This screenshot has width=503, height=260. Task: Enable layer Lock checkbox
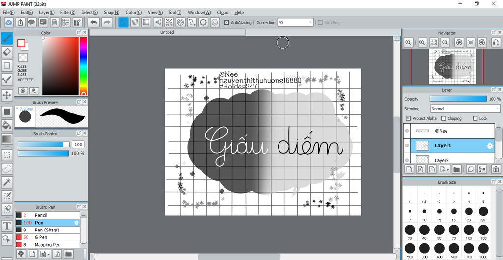point(475,118)
